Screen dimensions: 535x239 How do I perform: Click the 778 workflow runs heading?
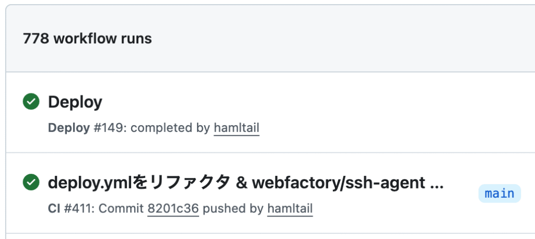point(87,39)
